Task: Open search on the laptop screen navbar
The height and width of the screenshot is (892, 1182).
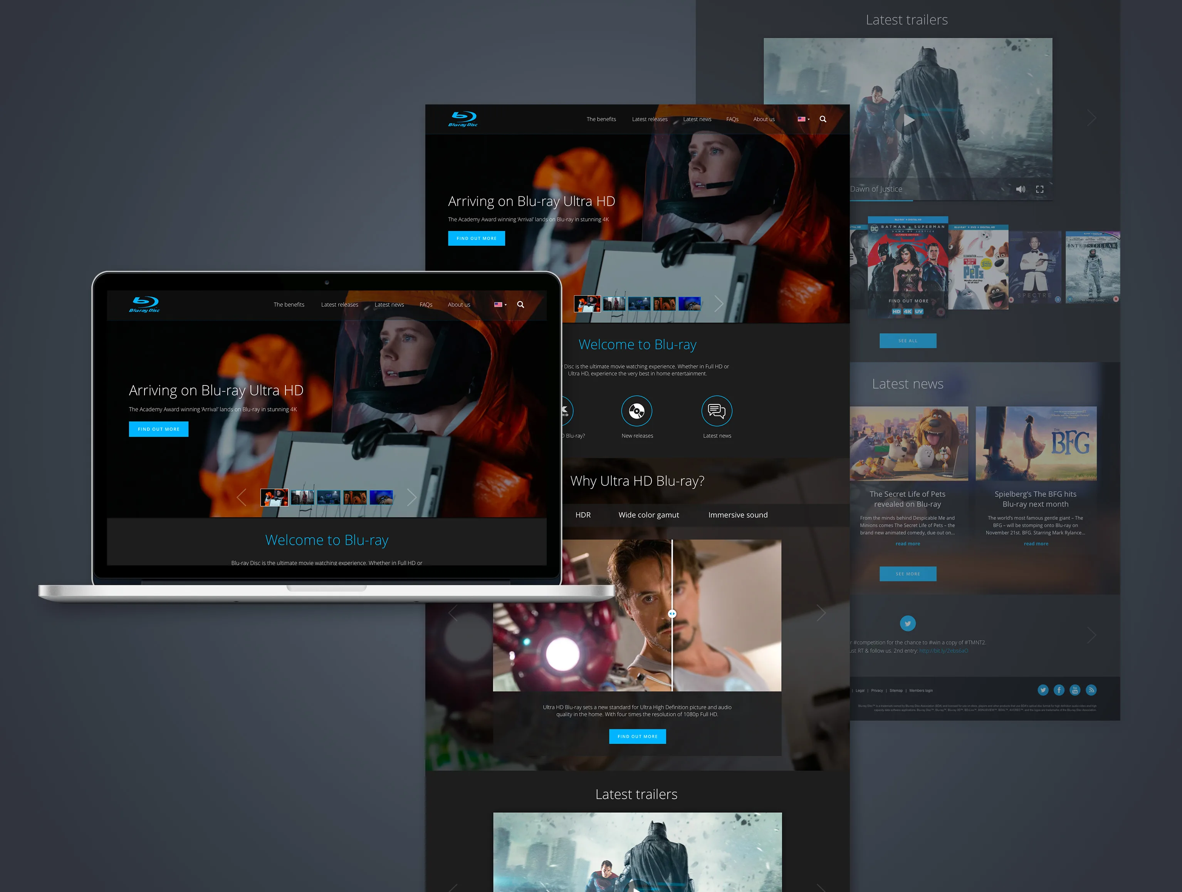Action: click(x=520, y=304)
